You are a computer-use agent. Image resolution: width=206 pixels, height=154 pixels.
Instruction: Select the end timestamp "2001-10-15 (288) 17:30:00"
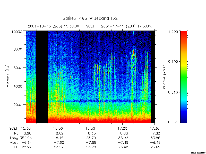click(127, 26)
